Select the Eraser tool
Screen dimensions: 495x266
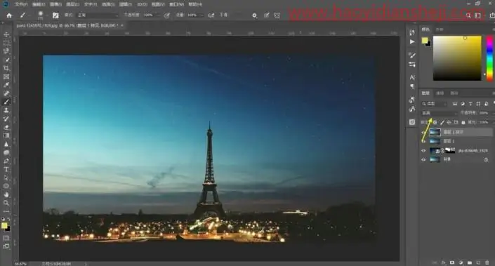tap(6, 127)
